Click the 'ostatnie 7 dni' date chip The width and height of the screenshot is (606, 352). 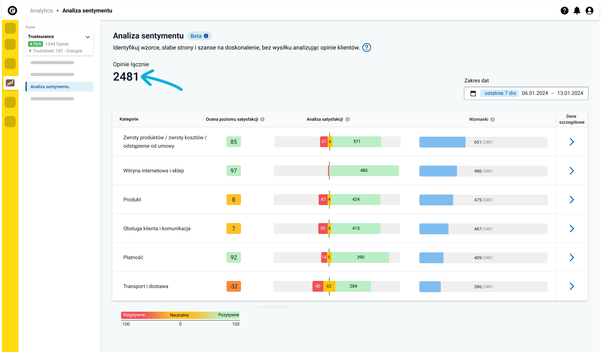coord(500,93)
